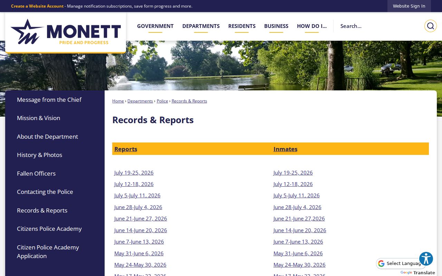Click the Inmates column header link

click(285, 149)
